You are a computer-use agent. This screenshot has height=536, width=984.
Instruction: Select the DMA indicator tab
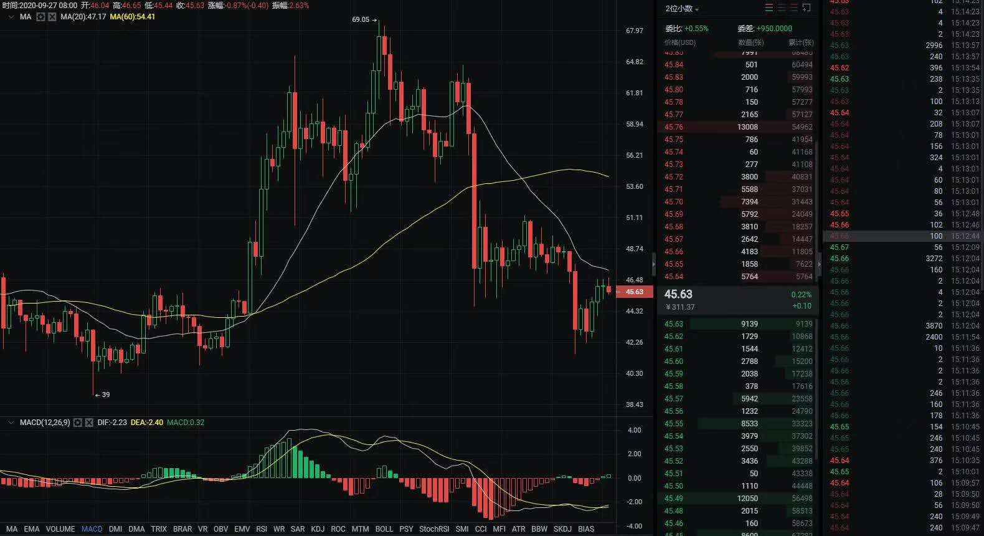coord(136,529)
